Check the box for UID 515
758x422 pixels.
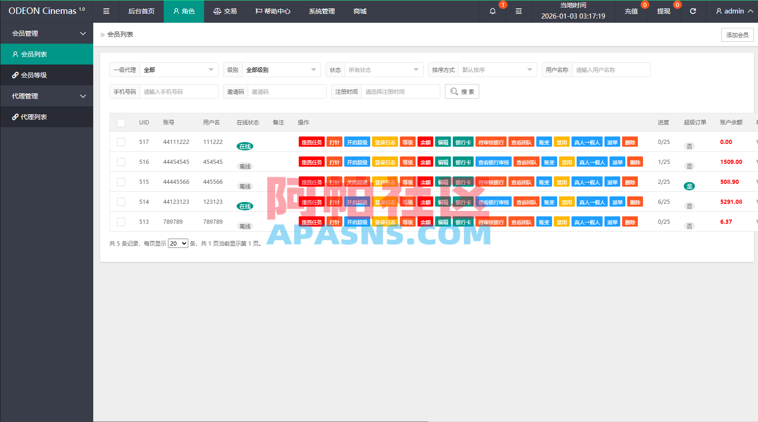121,182
